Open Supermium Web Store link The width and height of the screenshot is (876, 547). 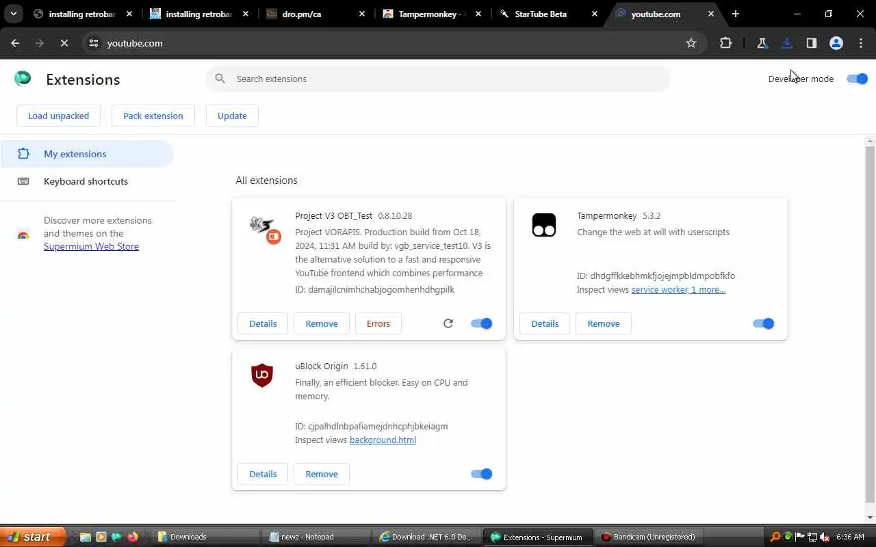(x=91, y=246)
